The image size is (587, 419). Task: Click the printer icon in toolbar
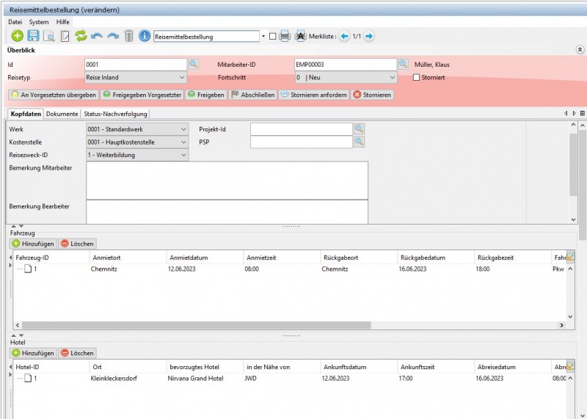(285, 36)
